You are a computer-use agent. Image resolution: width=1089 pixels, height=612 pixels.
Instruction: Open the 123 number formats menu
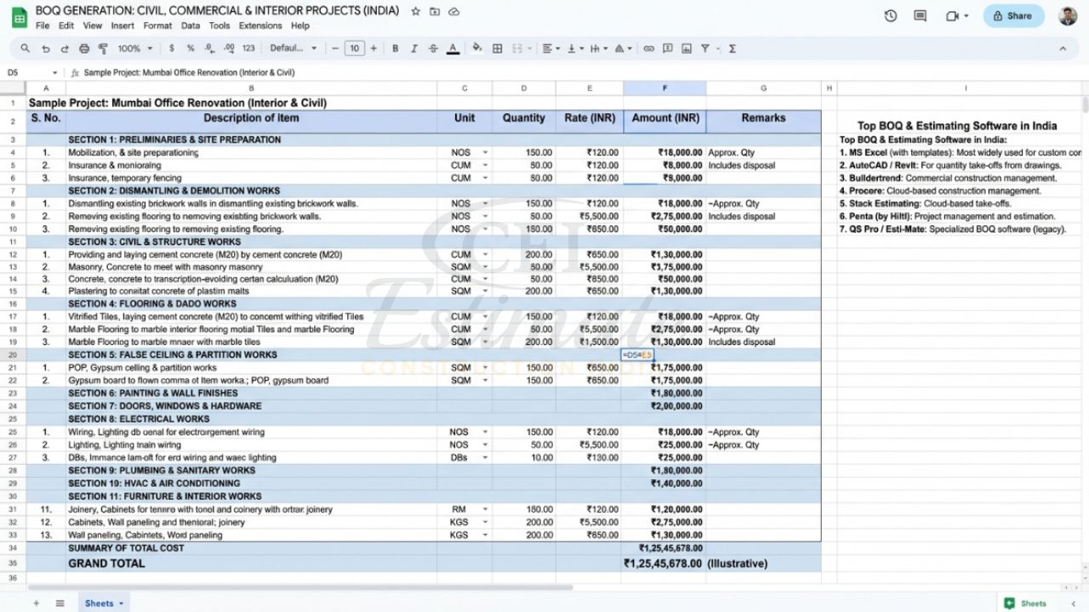[248, 48]
